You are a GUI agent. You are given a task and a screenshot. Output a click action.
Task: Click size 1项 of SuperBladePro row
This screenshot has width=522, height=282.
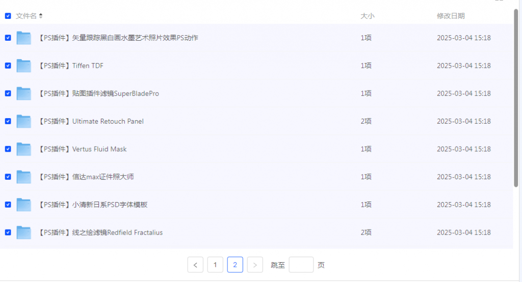pos(366,94)
